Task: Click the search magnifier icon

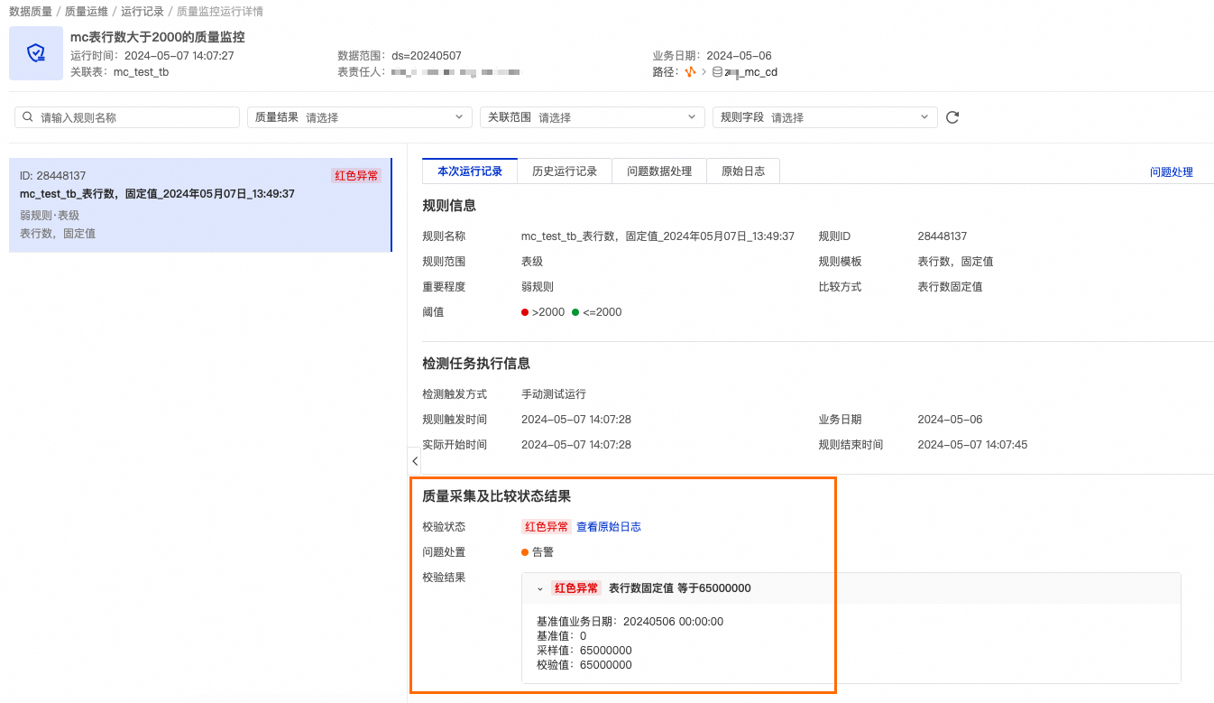Action: point(28,117)
